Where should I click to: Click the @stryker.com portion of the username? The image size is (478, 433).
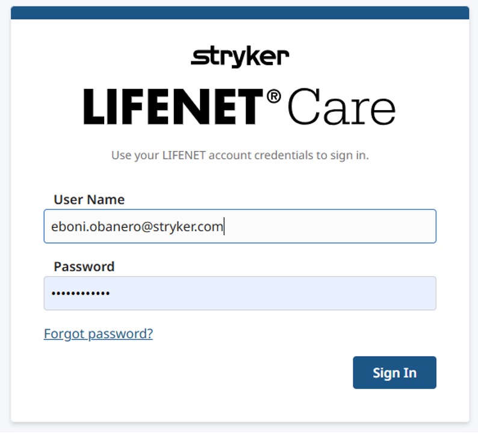(182, 227)
